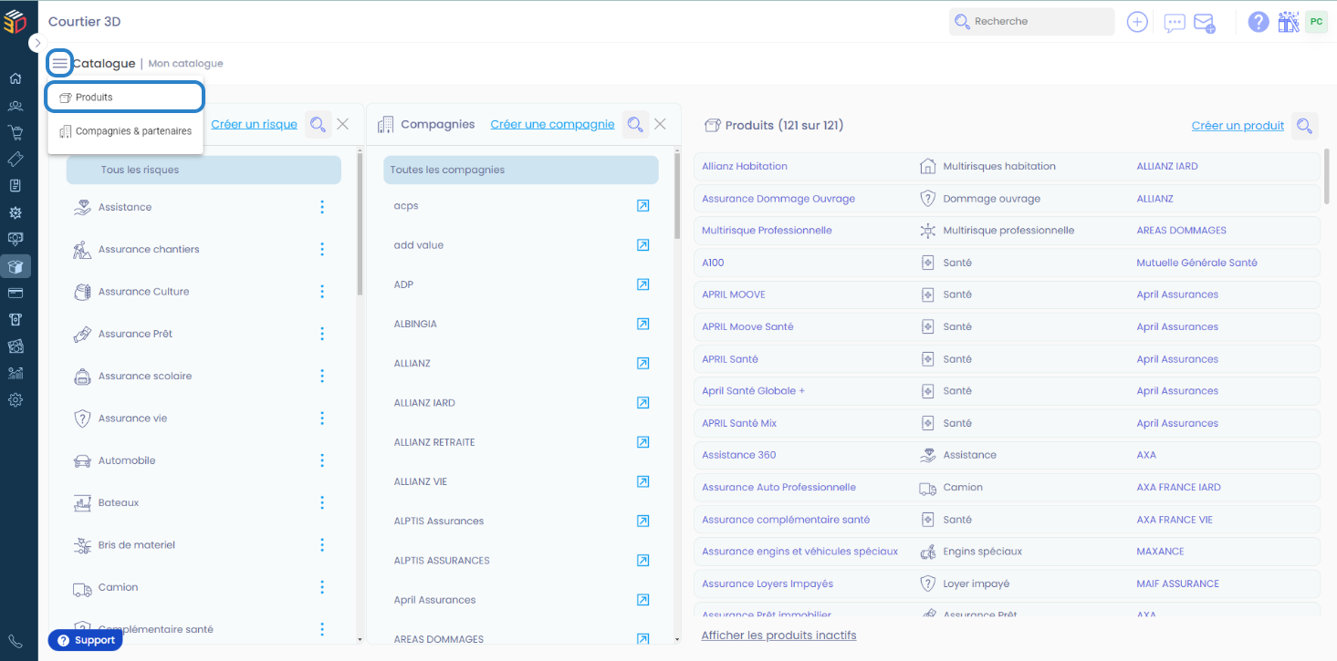Open the banknotes icon in the sidebar
The image size is (1337, 661).
point(16,346)
